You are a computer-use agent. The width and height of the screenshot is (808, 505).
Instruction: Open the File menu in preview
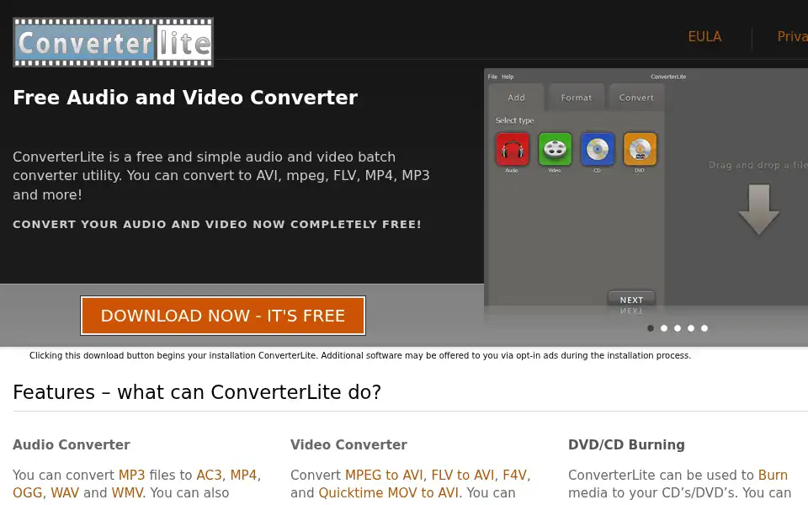tap(492, 77)
